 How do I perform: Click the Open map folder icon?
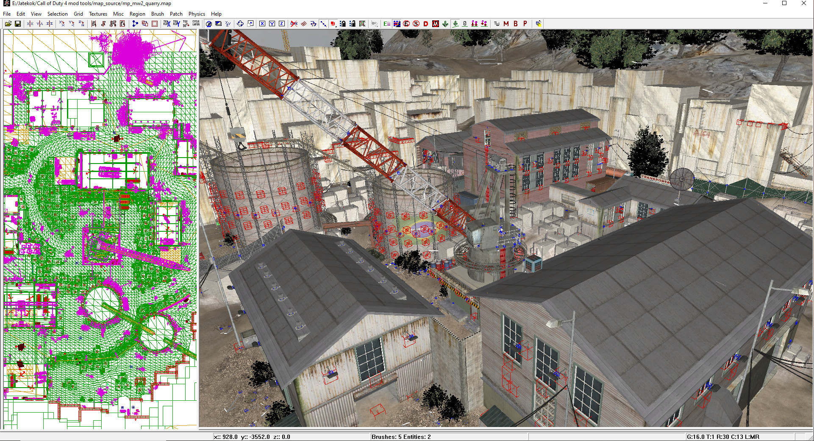click(8, 24)
